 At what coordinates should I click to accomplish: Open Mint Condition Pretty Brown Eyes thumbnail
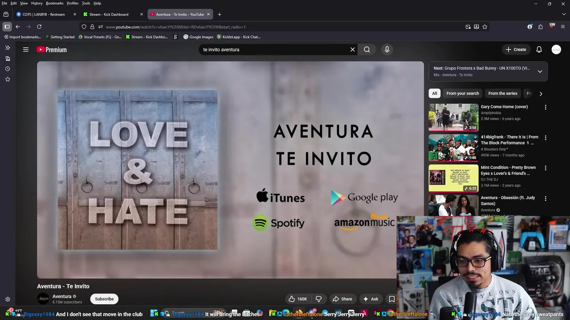tap(453, 178)
